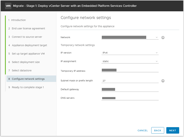
Task: Click the Configure network settings page title
Action: point(86,18)
